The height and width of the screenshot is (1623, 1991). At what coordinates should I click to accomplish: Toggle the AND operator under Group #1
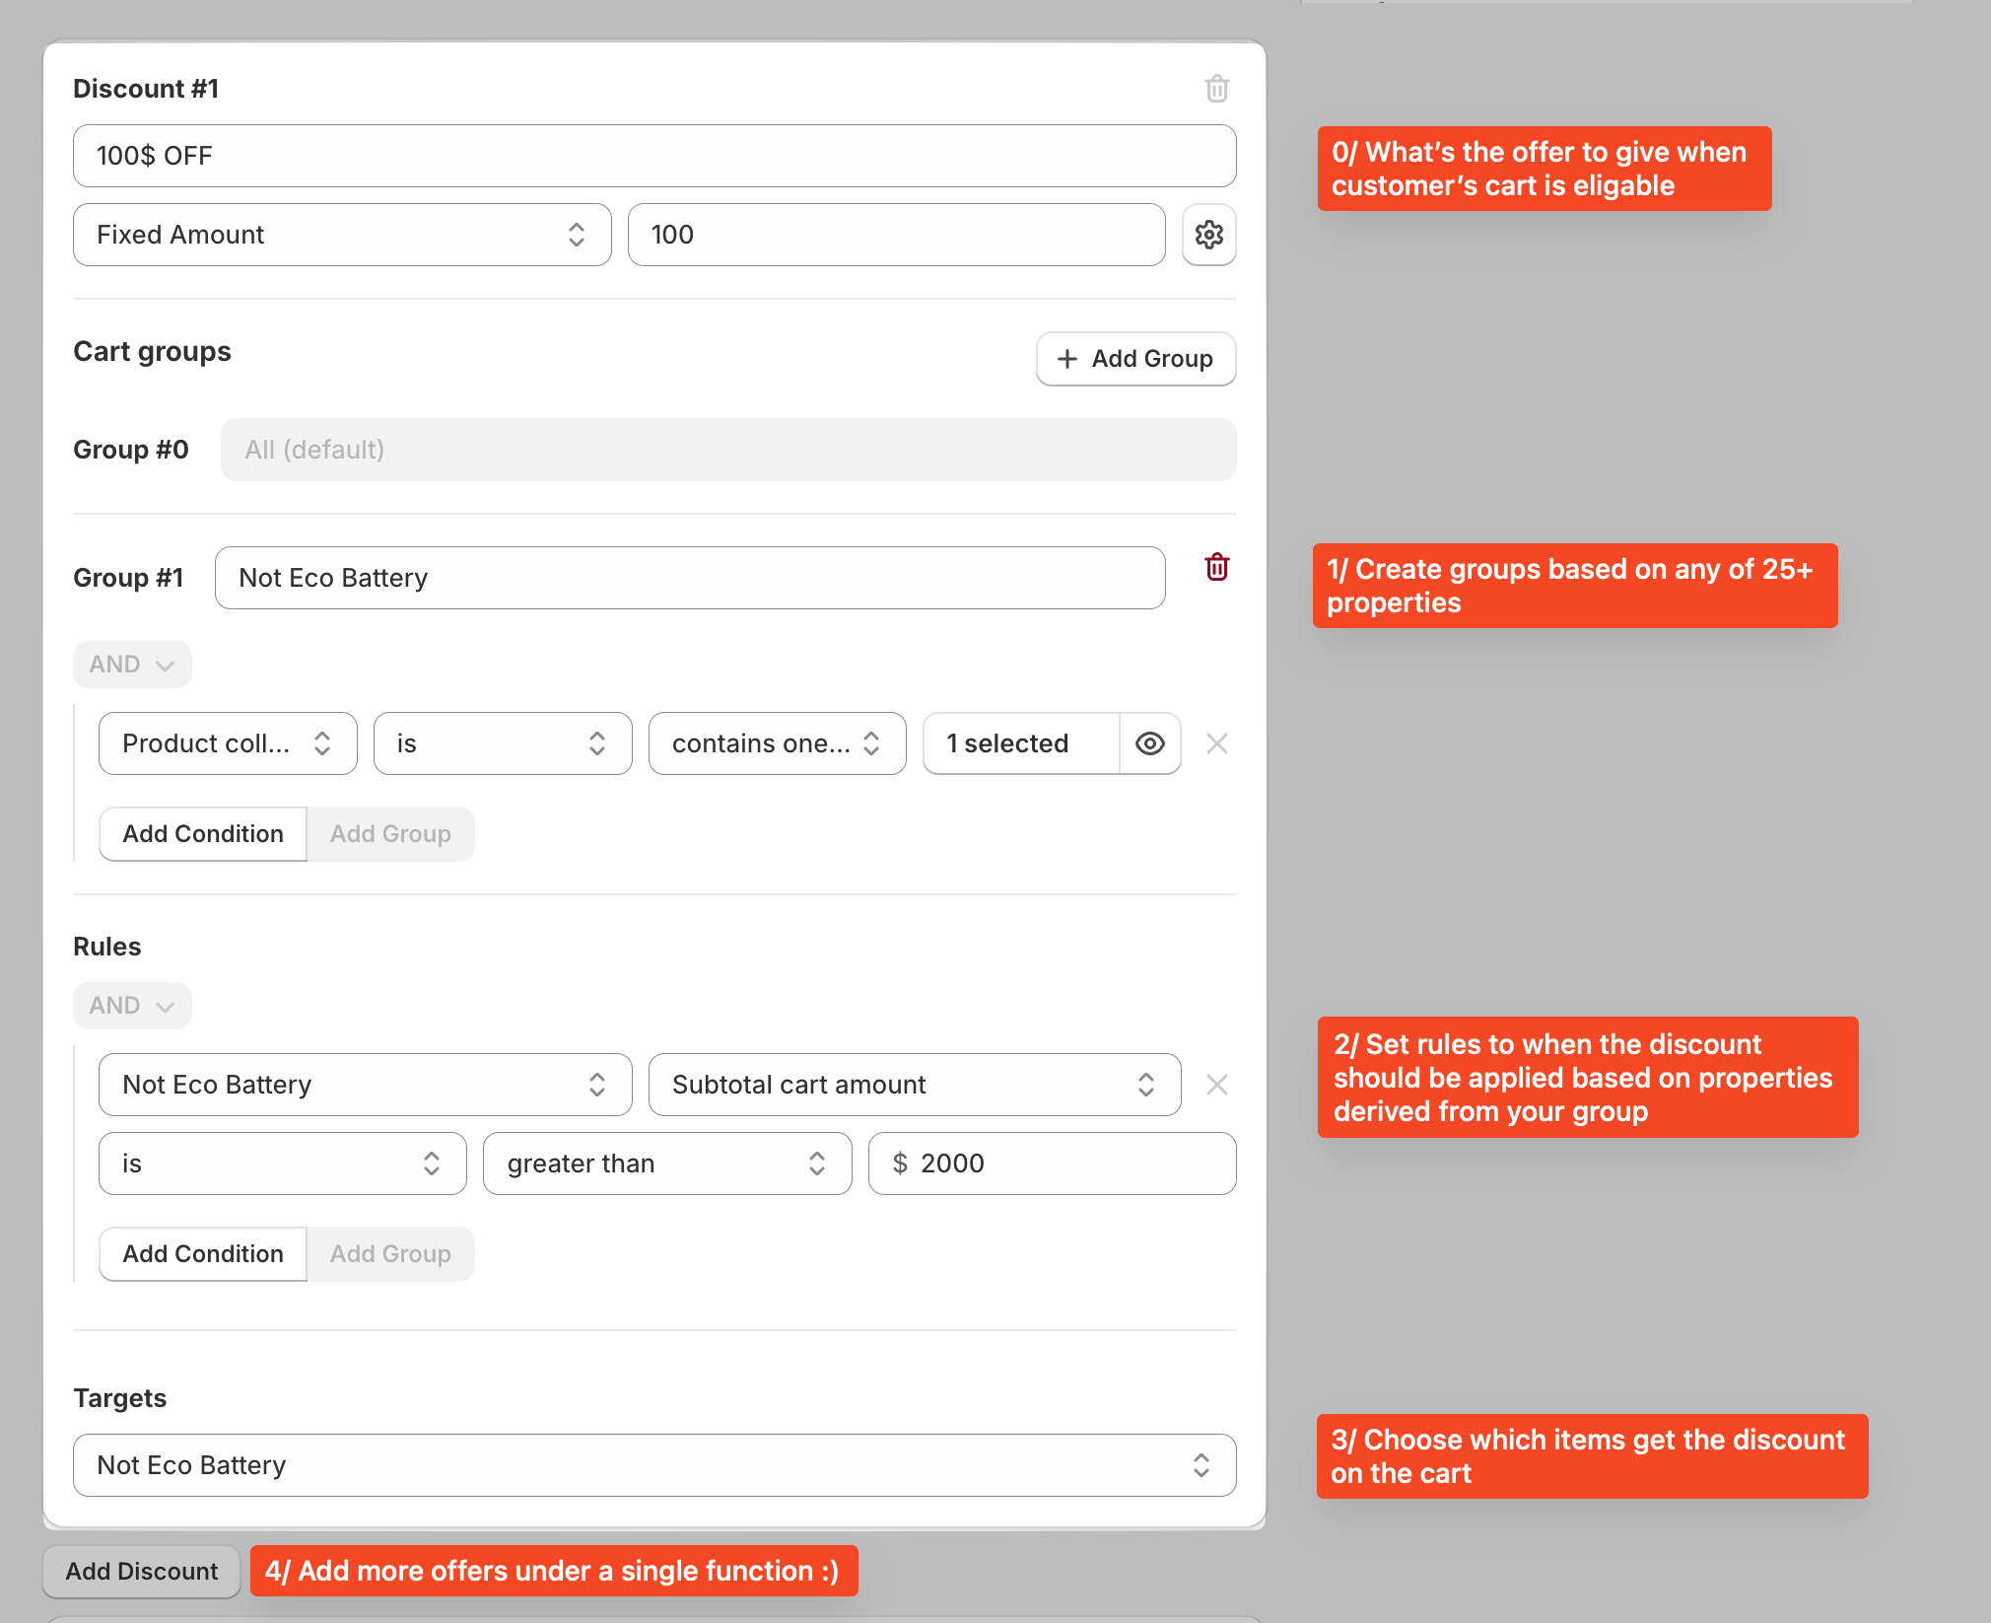click(x=132, y=665)
